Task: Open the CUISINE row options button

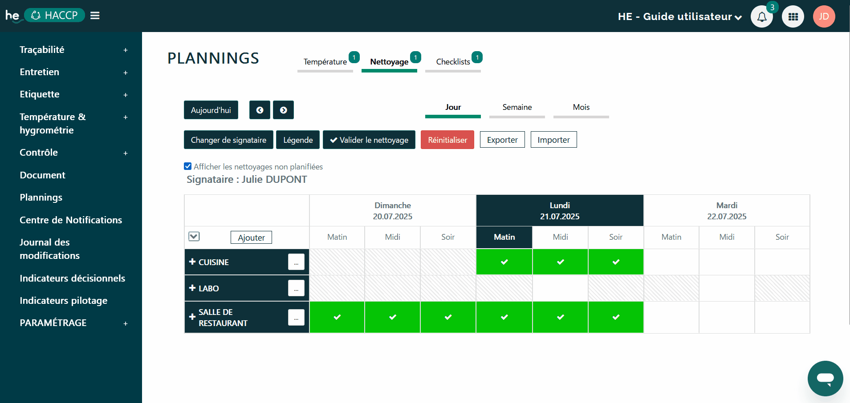Action: click(x=296, y=262)
